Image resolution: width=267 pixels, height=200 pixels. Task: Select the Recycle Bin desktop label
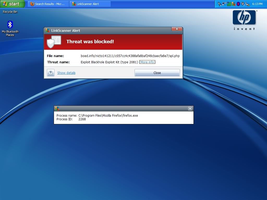pyautogui.click(x=10, y=12)
